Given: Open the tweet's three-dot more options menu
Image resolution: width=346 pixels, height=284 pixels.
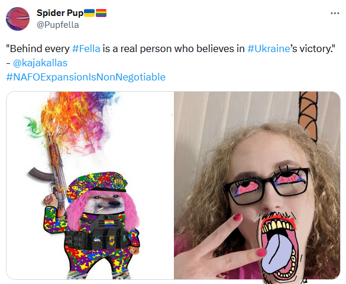Looking at the screenshot, I should pos(335,14).
